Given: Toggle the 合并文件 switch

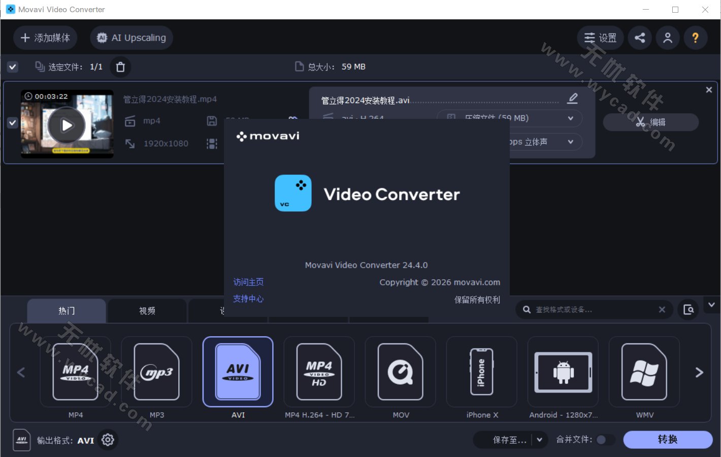Looking at the screenshot, I should coord(605,440).
